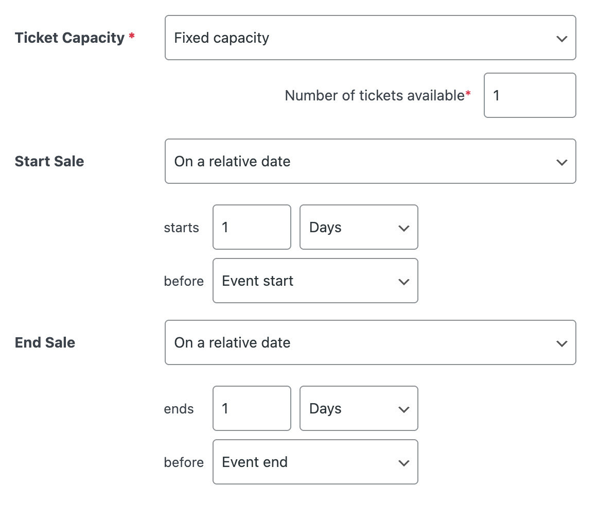The width and height of the screenshot is (598, 519).
Task: Open the Days unit dropdown under End Sale
Action: [359, 408]
